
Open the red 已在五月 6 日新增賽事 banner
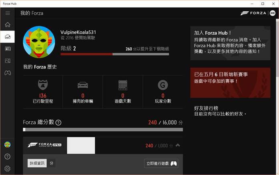coord(230,82)
